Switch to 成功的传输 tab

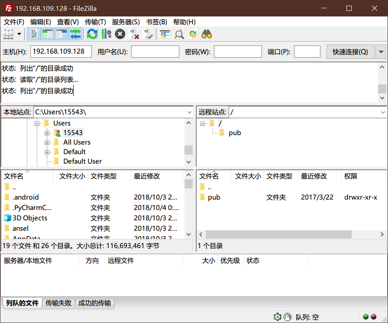click(94, 303)
